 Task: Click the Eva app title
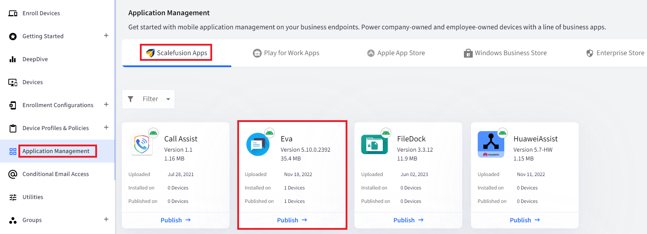coord(286,139)
